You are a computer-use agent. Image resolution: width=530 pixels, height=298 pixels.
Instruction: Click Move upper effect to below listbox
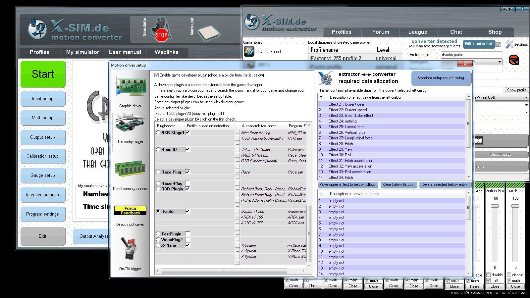point(347,185)
